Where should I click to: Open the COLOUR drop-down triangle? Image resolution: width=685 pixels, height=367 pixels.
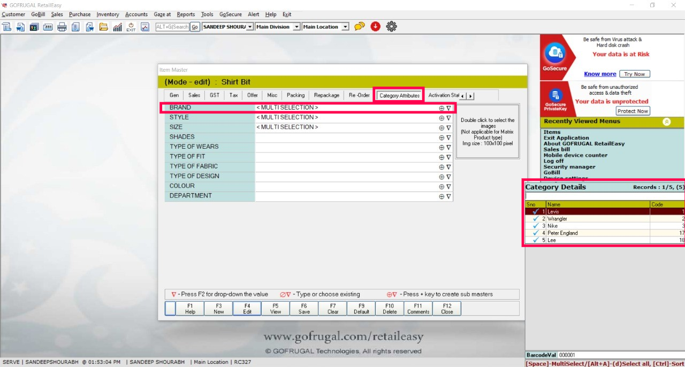448,187
